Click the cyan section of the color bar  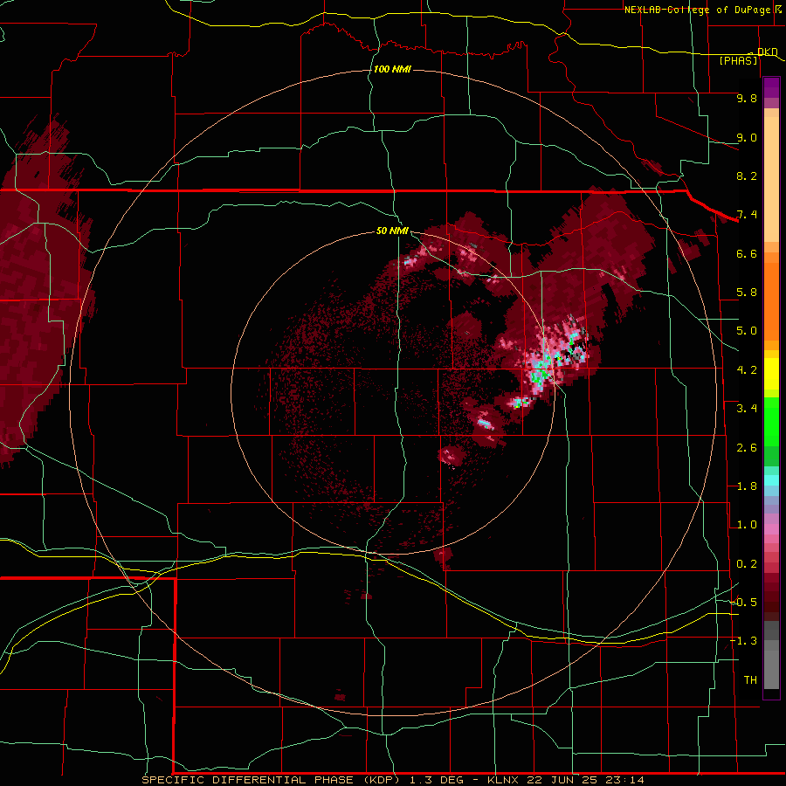[x=771, y=480]
